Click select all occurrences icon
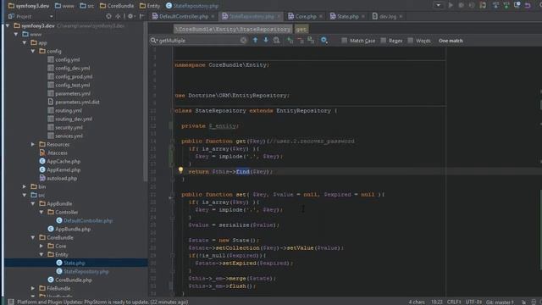 311,40
